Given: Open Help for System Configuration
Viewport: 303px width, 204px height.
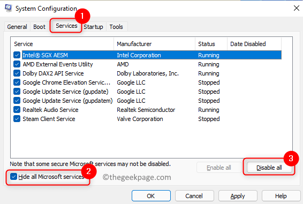Looking at the screenshot, I should [281, 196].
